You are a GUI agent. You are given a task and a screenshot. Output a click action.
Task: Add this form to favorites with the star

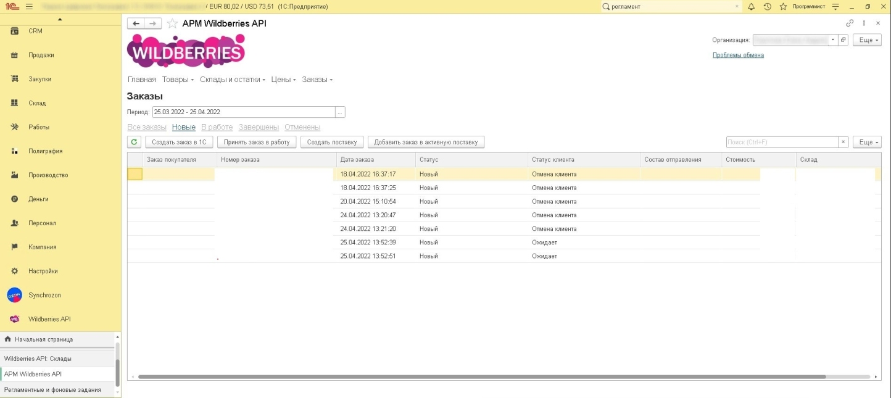[173, 23]
